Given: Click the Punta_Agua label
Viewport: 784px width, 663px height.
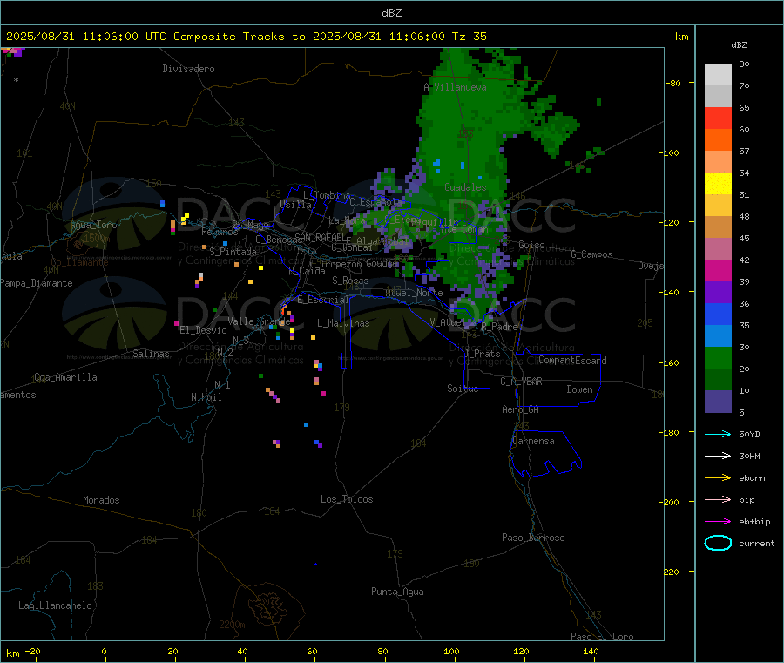Looking at the screenshot, I should click(397, 592).
